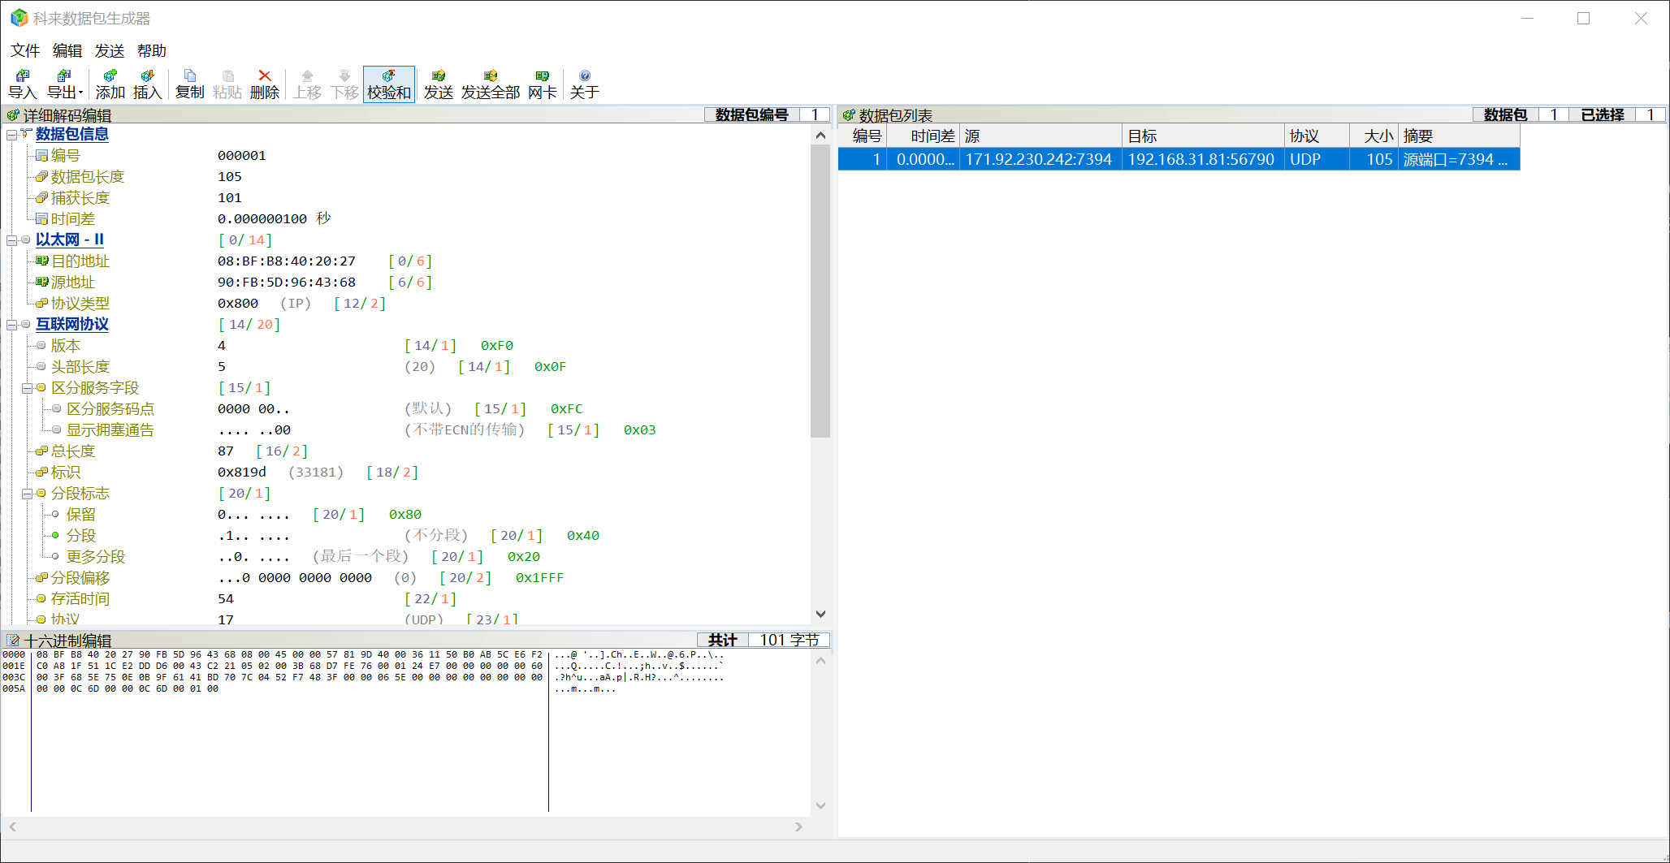Click the 互联网协议 header link

72,324
